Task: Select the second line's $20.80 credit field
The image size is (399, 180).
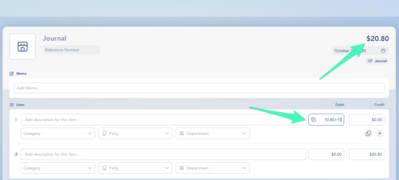Action: coord(366,154)
